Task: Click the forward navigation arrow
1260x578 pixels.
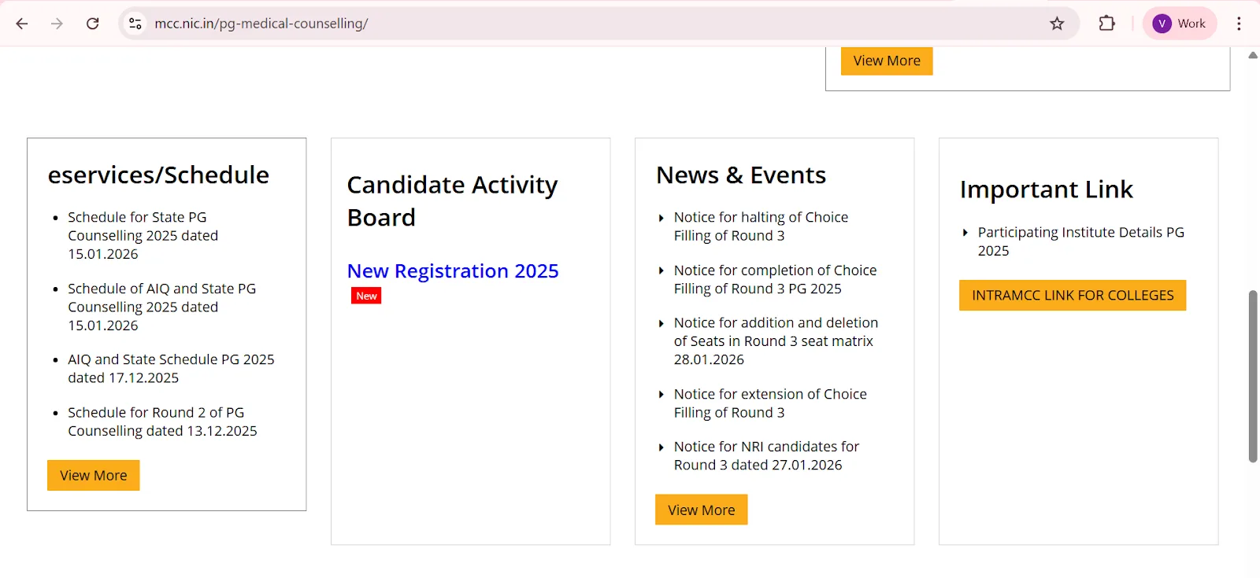Action: coord(56,23)
